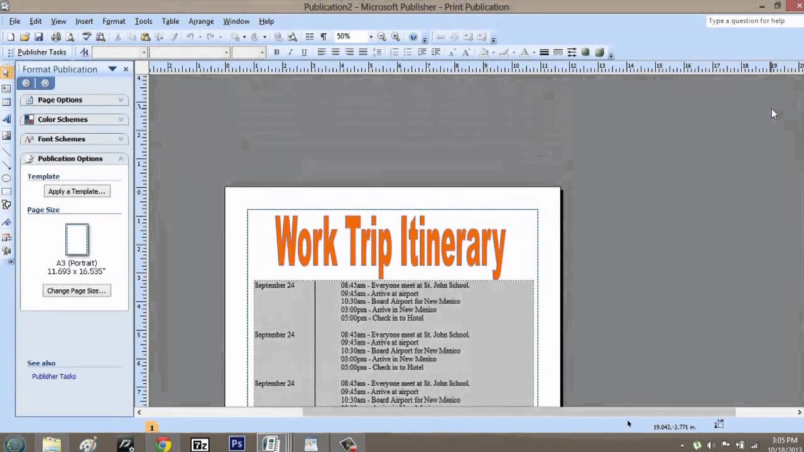
Task: Open Microsoft Publisher Help question mark icon
Action: click(x=413, y=37)
